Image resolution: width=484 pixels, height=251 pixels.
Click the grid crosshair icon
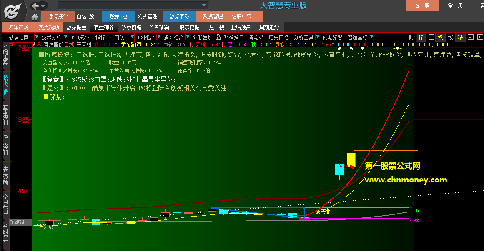tap(431, 37)
